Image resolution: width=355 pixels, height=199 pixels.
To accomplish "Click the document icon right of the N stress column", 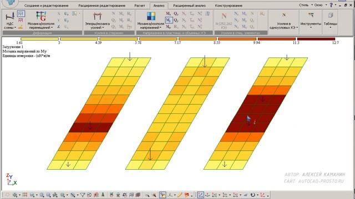I will (207, 13).
